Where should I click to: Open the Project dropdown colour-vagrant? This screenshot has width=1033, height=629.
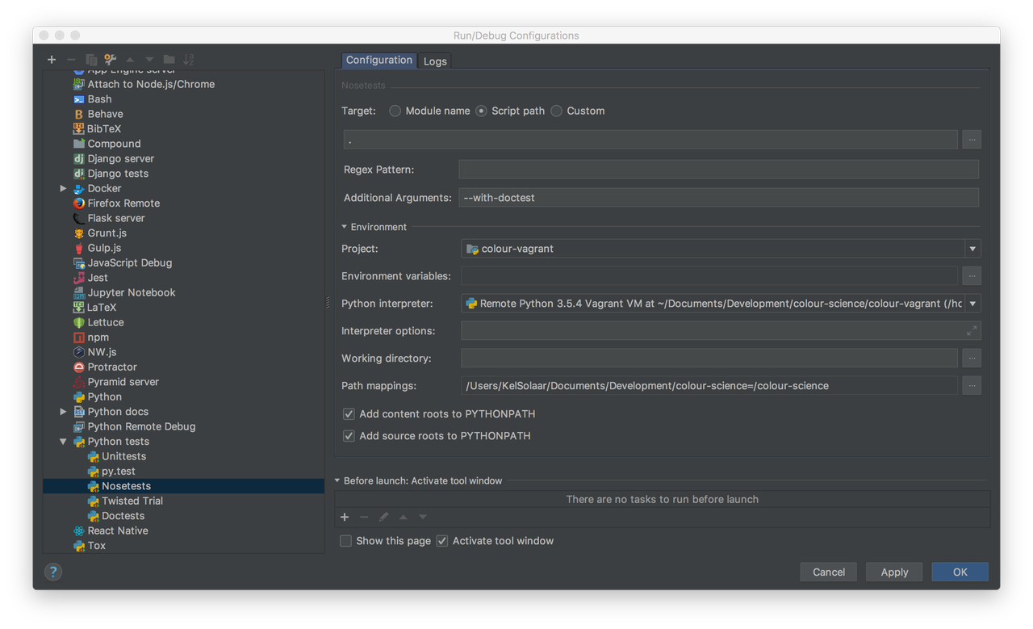point(972,249)
